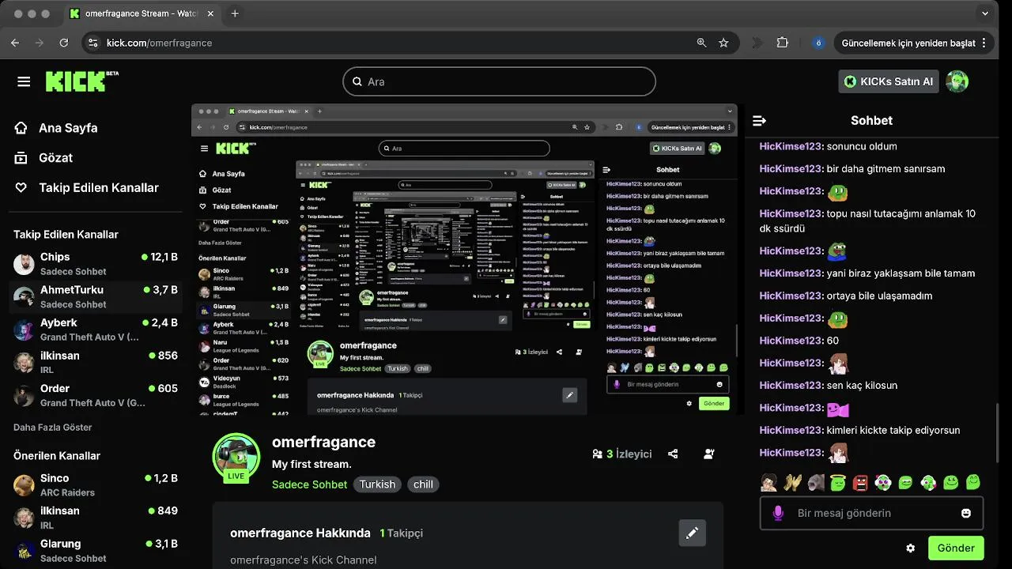Open a new tab with the plus button
The width and height of the screenshot is (1012, 569).
point(235,13)
